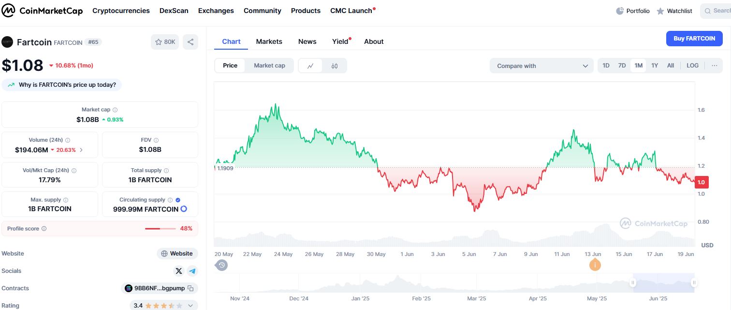731x310 pixels.
Task: Click the share icon beside the coin name
Action: pos(190,42)
